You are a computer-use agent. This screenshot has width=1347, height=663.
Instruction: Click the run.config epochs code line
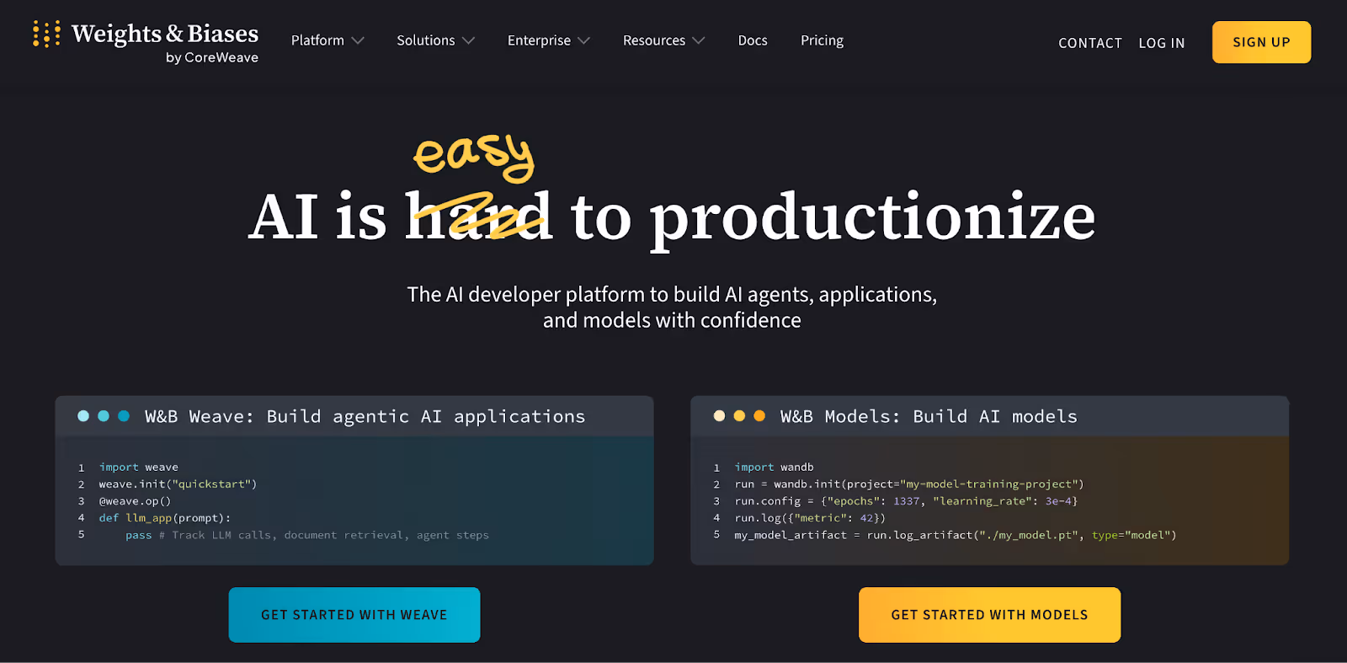click(906, 500)
